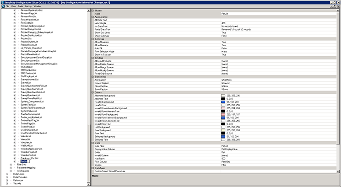Collapse the Colors property category
The height and width of the screenshot is (187, 341).
(92, 92)
